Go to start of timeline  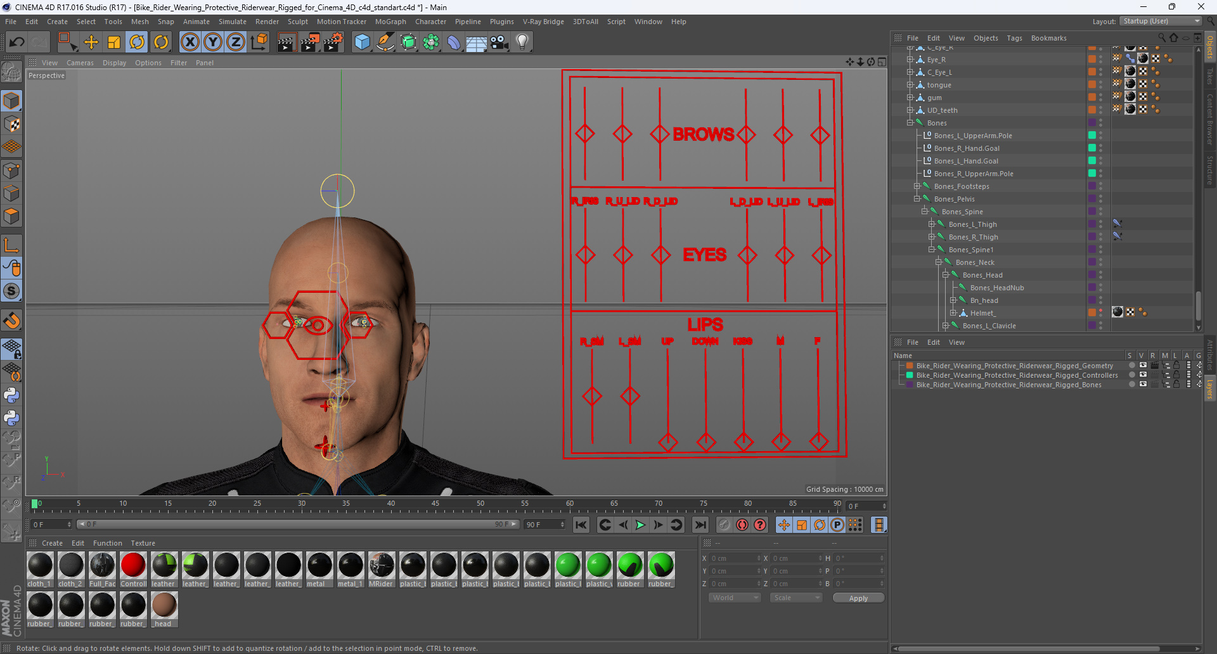[x=581, y=525]
